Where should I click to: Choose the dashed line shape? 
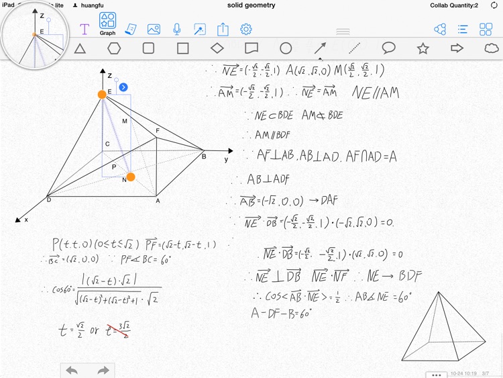(355, 48)
